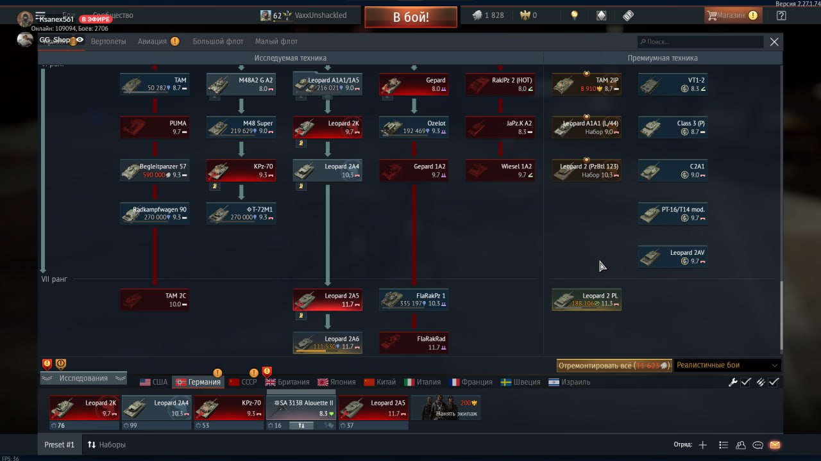
Task: Click the research tree vertical scrollbar
Action: [x=781, y=314]
